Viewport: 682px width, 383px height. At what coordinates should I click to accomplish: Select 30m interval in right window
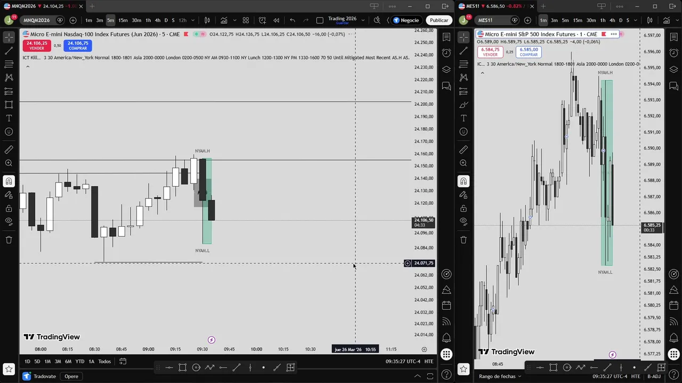(x=591, y=20)
